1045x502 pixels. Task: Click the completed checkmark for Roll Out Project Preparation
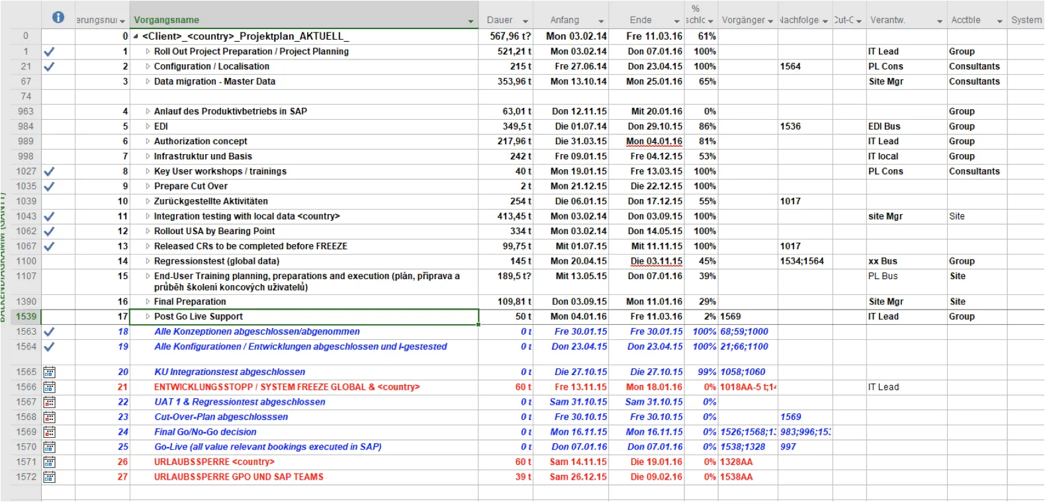(x=49, y=52)
